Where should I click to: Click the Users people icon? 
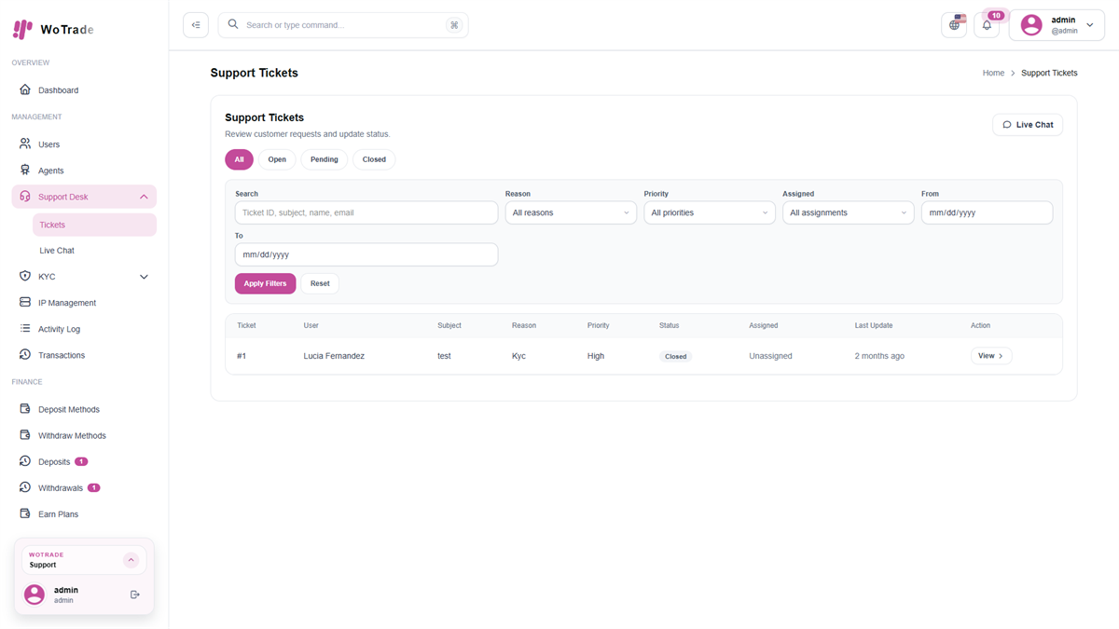click(x=25, y=144)
